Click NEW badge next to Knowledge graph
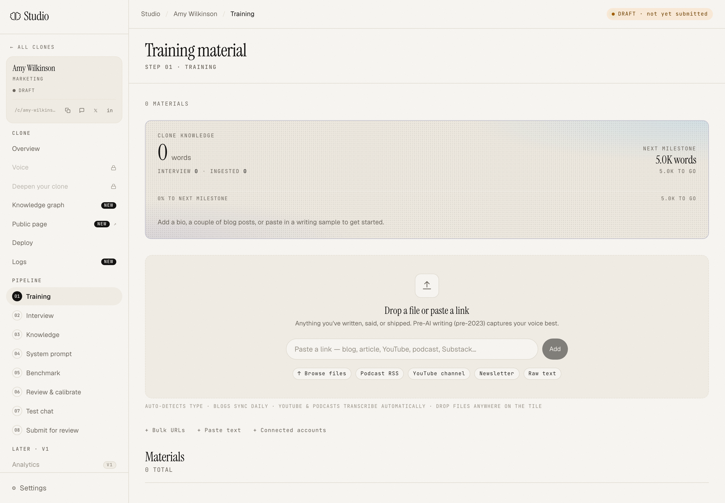Viewport: 725px width, 503px height. point(108,205)
